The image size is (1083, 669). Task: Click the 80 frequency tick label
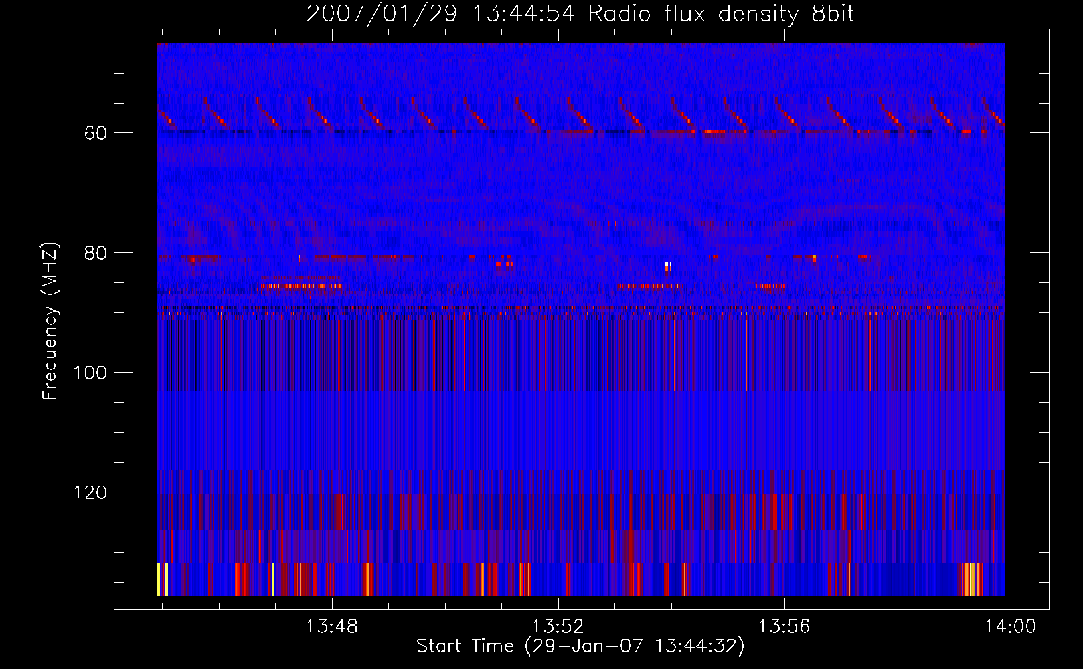click(95, 253)
